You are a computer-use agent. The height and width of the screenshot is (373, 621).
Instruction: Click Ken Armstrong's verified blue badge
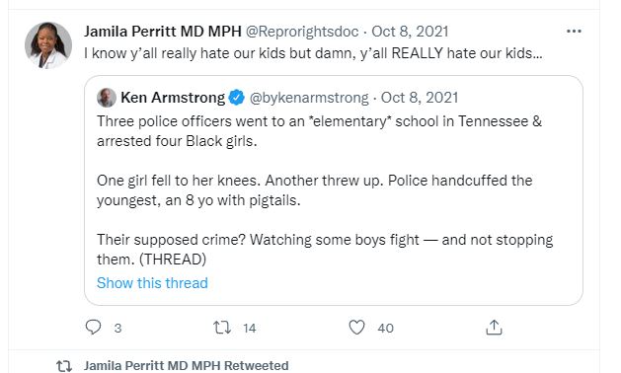pos(237,98)
